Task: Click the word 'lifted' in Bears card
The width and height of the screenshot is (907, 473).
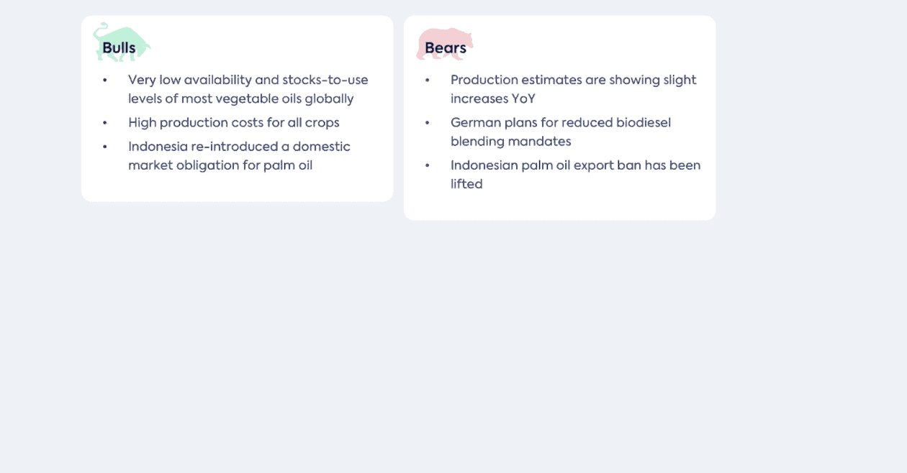Action: click(466, 184)
